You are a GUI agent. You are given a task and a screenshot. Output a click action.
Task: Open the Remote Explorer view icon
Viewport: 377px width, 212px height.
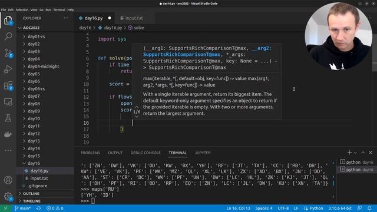(x=8, y=102)
